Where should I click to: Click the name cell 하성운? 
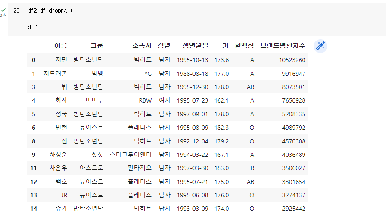(x=58, y=155)
